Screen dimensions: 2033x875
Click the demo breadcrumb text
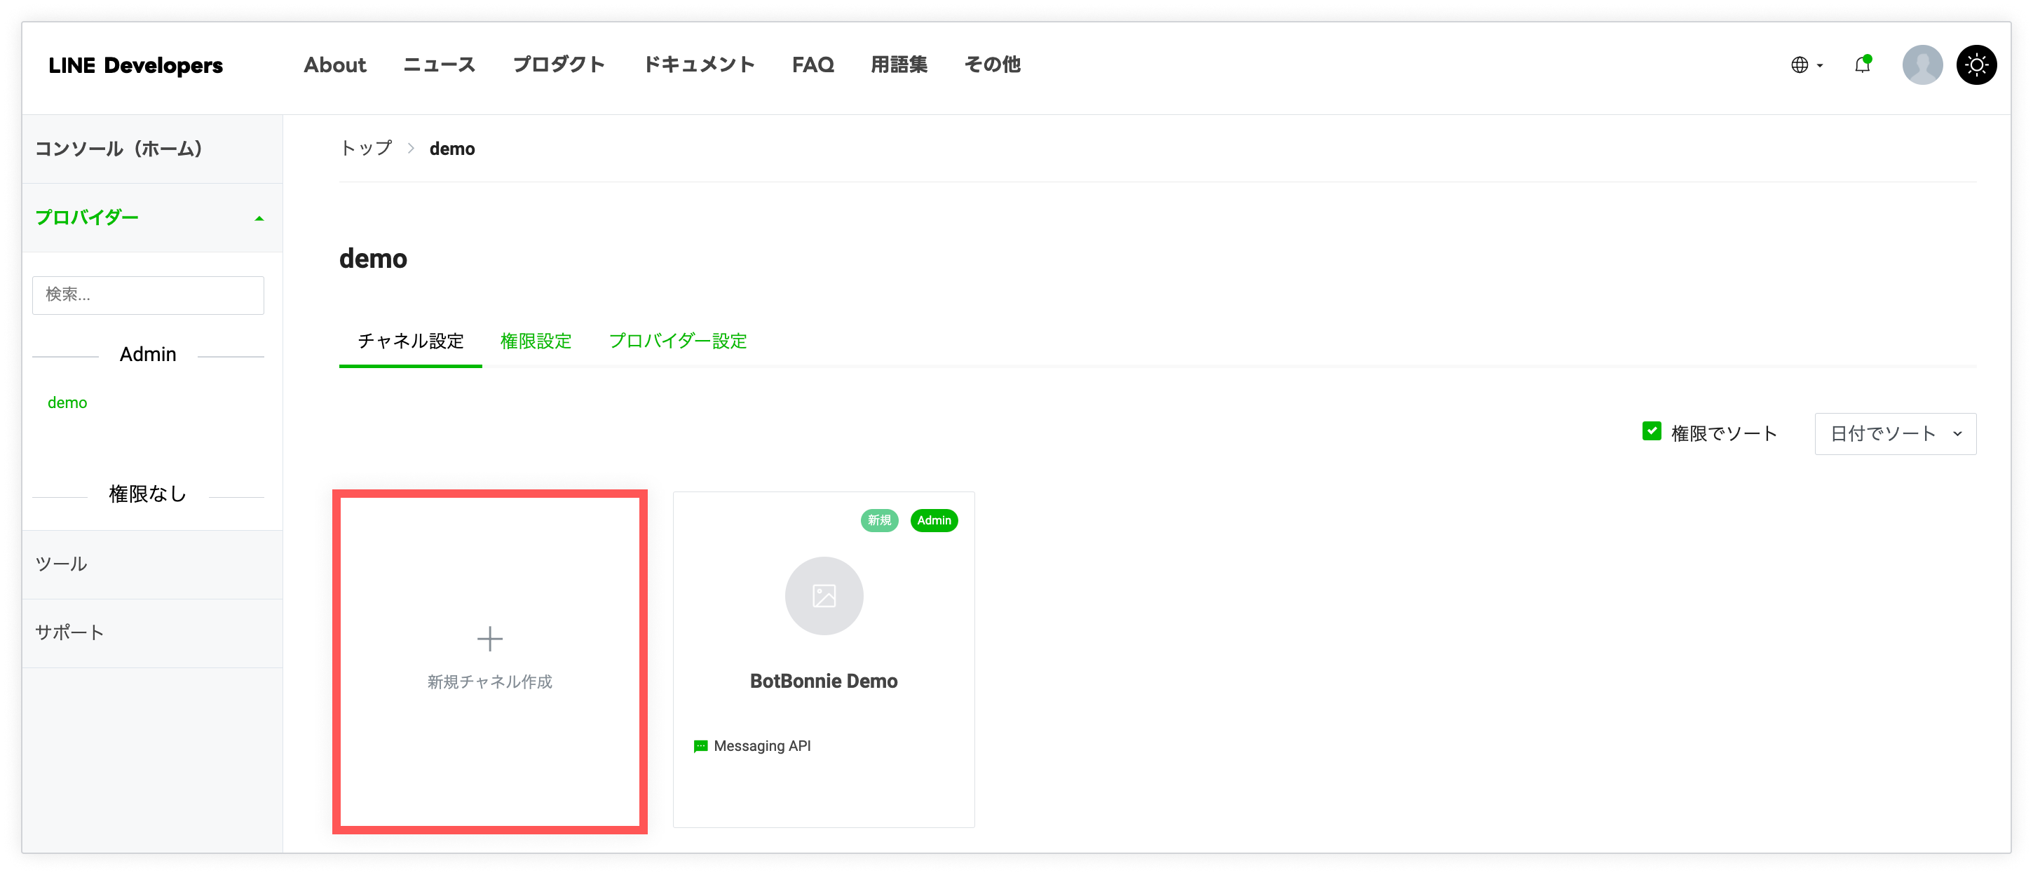point(451,149)
